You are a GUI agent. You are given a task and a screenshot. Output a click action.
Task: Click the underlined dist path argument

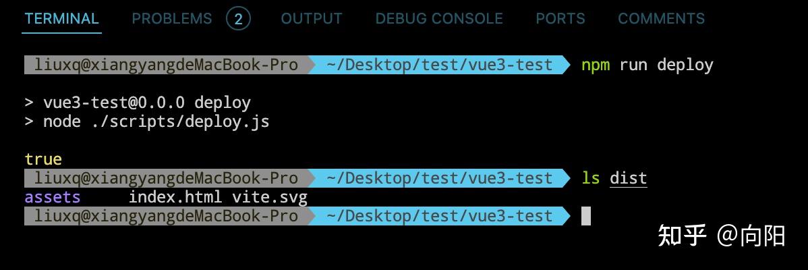click(628, 178)
